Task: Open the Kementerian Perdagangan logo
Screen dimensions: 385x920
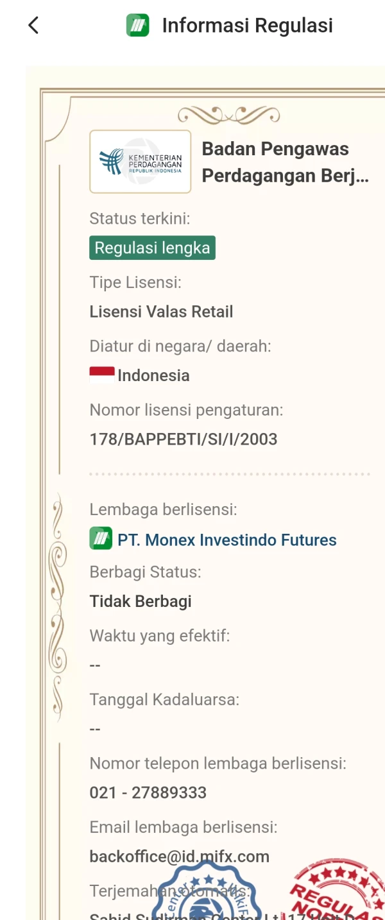Action: [141, 162]
